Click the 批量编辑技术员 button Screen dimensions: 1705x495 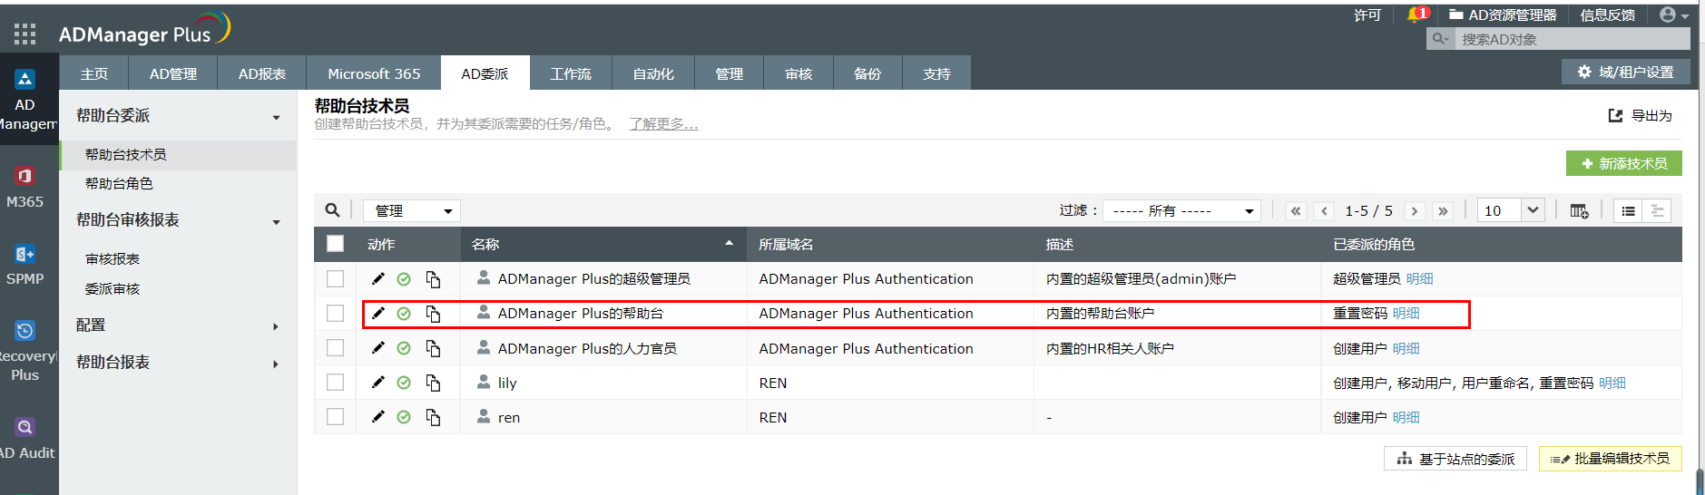point(1611,459)
